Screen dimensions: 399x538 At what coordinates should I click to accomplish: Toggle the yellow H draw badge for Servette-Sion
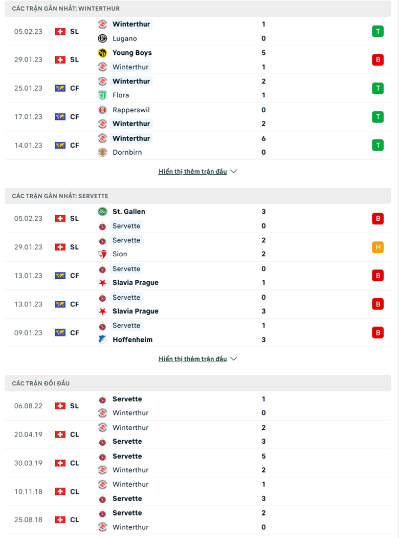pos(378,247)
